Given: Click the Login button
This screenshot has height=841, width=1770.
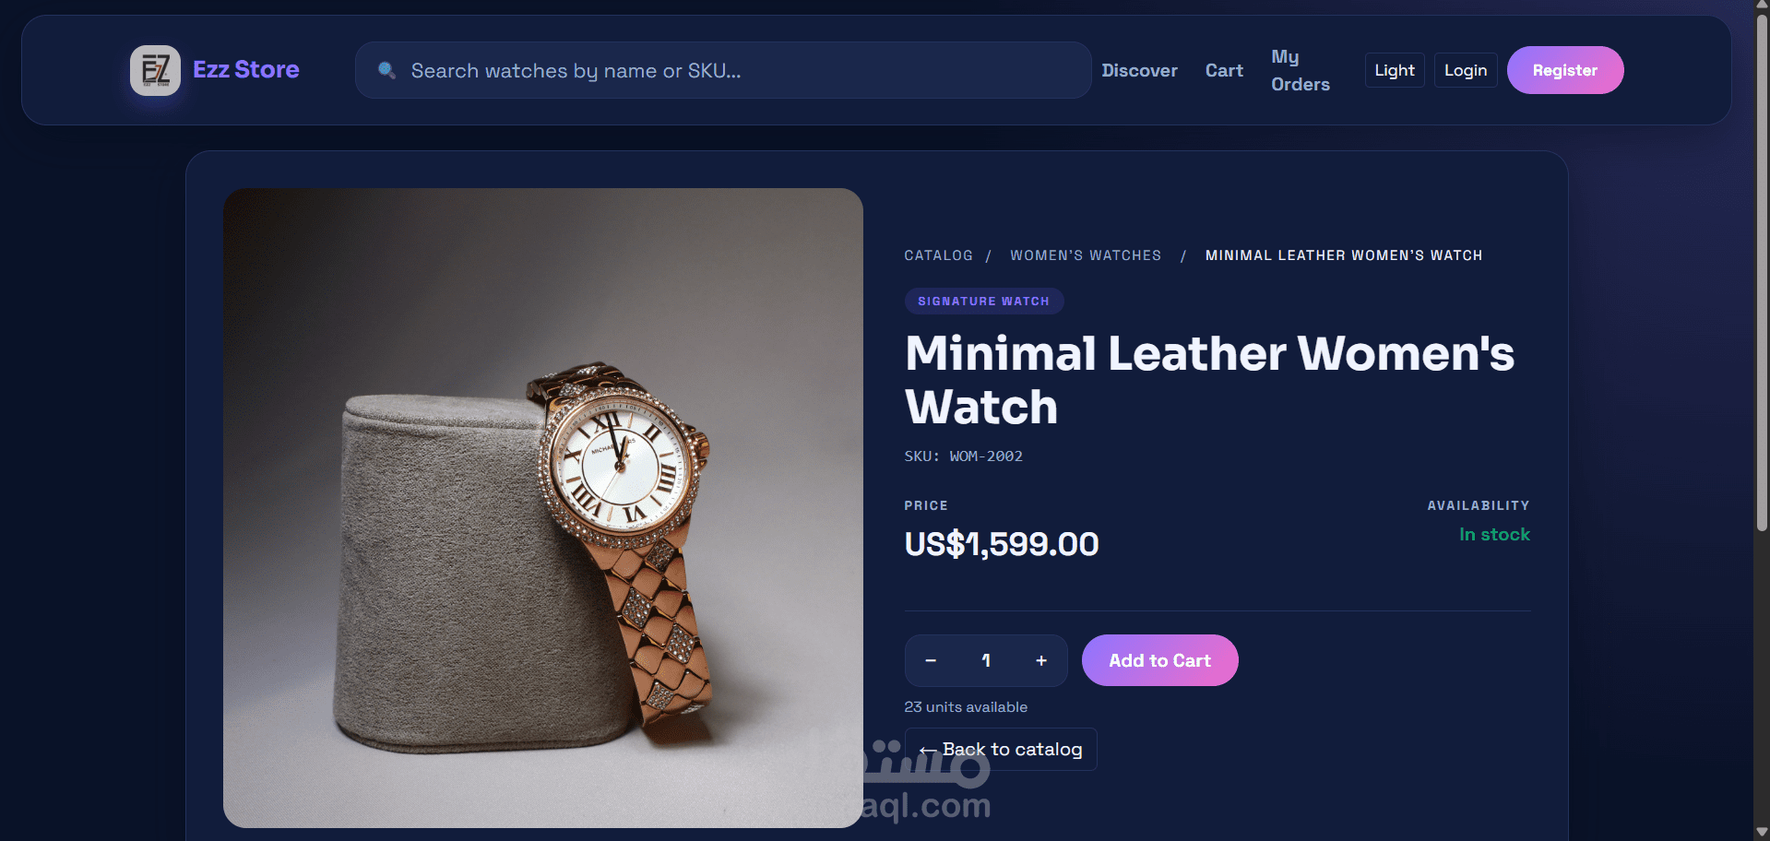Looking at the screenshot, I should pos(1466,70).
